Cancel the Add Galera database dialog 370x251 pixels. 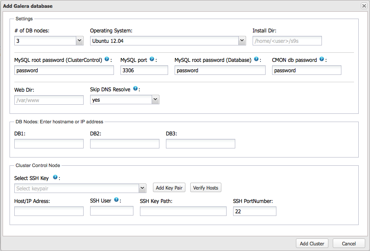[349, 244]
